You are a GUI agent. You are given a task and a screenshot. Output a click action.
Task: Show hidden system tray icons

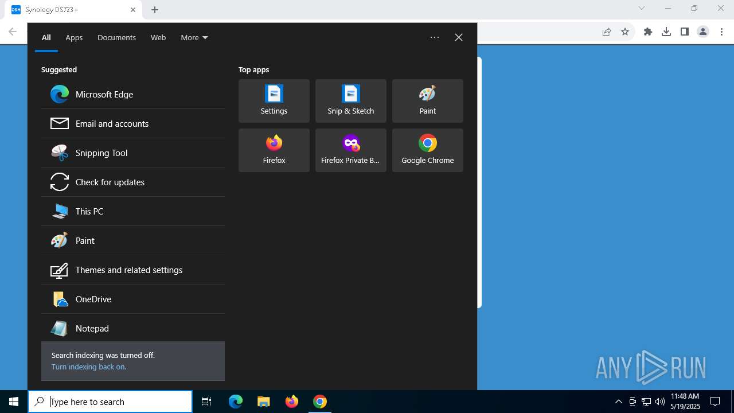point(618,402)
